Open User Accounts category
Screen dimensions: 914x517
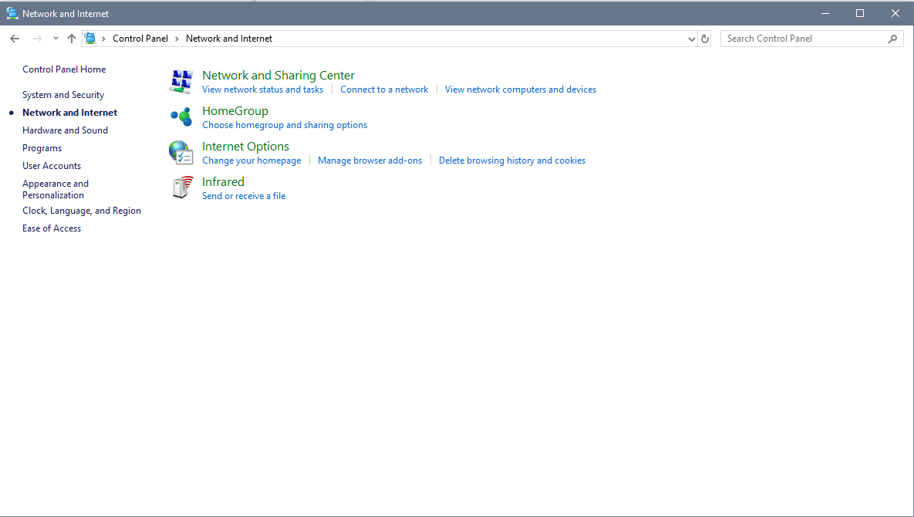(52, 166)
